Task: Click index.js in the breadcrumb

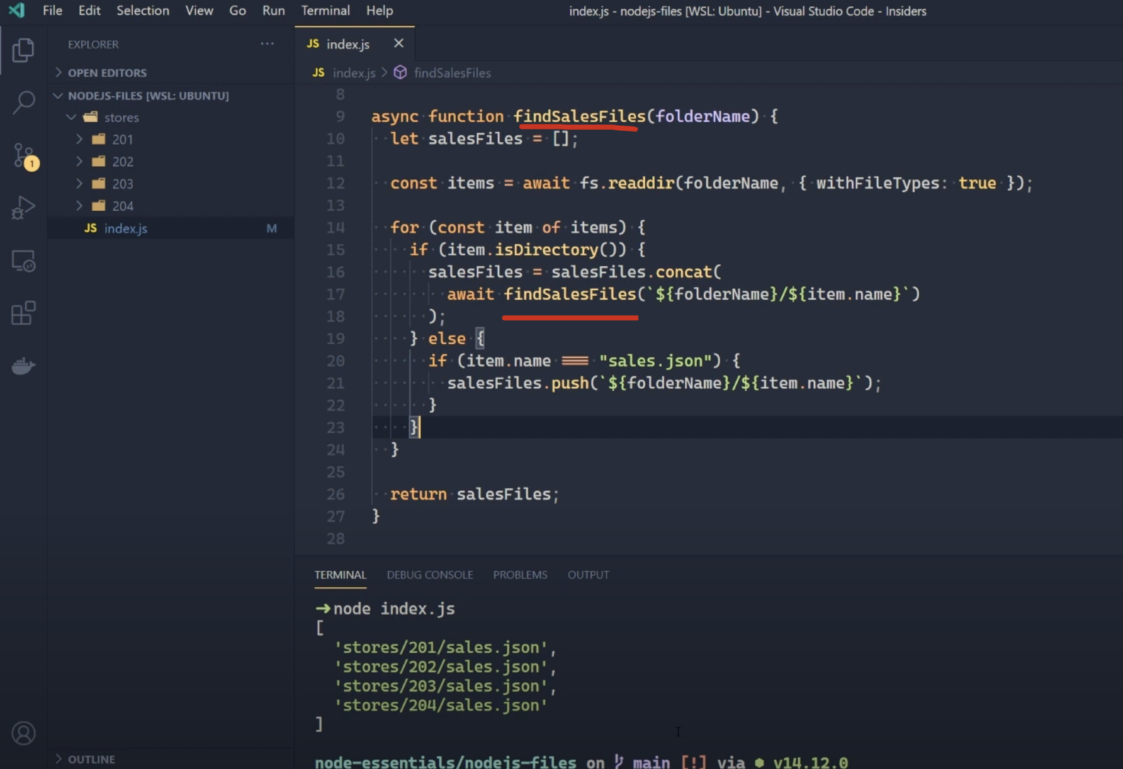Action: click(354, 73)
